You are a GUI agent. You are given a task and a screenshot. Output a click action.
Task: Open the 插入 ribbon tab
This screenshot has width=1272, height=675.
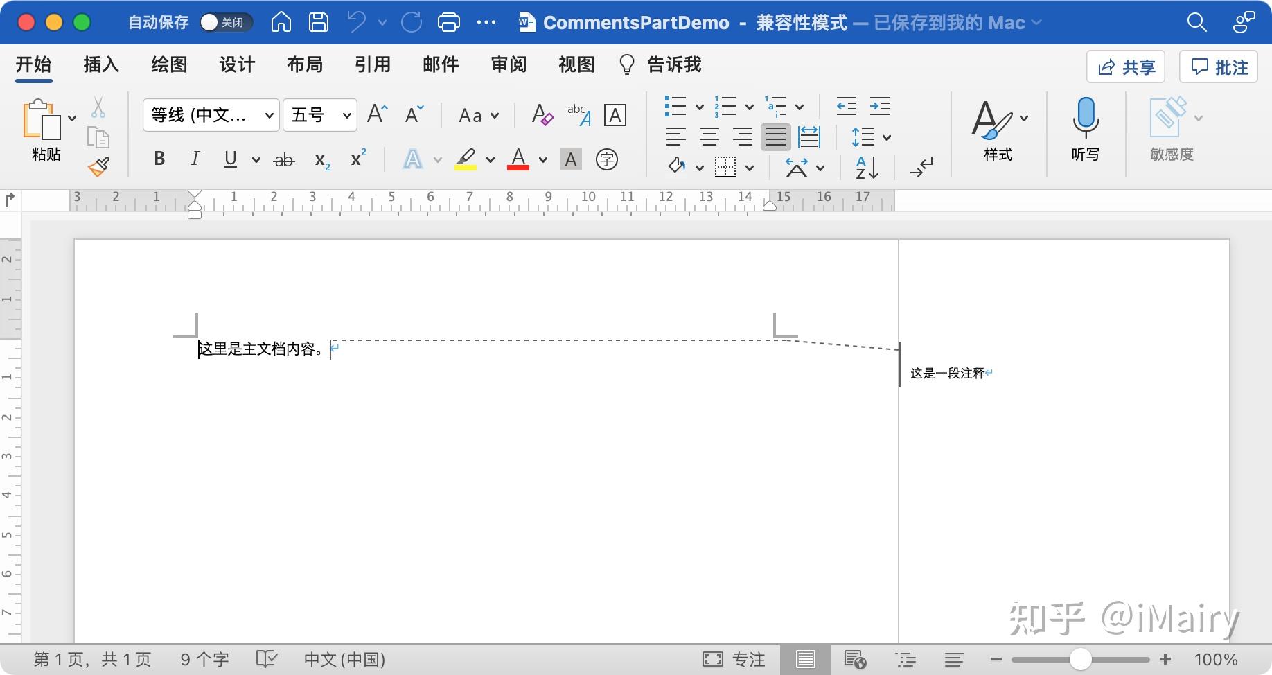(x=100, y=64)
